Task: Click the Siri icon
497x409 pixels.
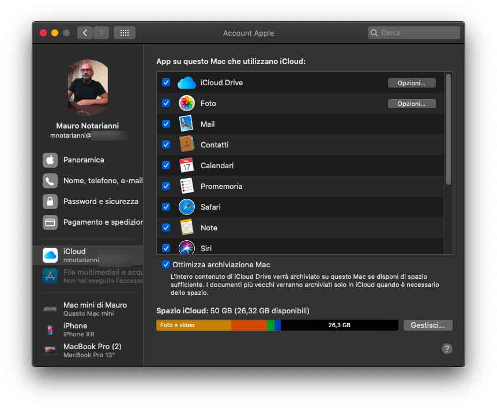Action: click(x=186, y=248)
